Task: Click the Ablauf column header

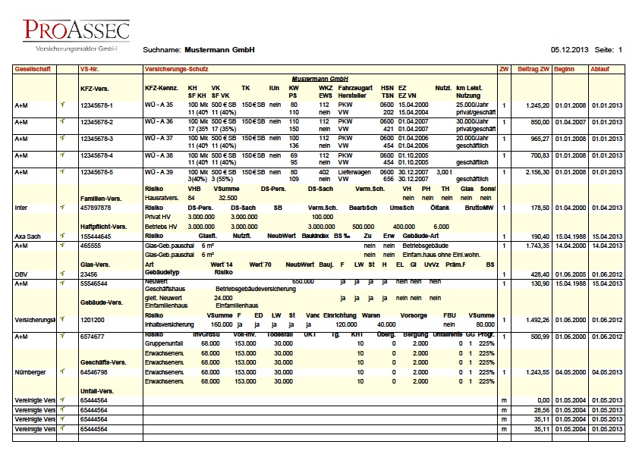Action: point(600,69)
